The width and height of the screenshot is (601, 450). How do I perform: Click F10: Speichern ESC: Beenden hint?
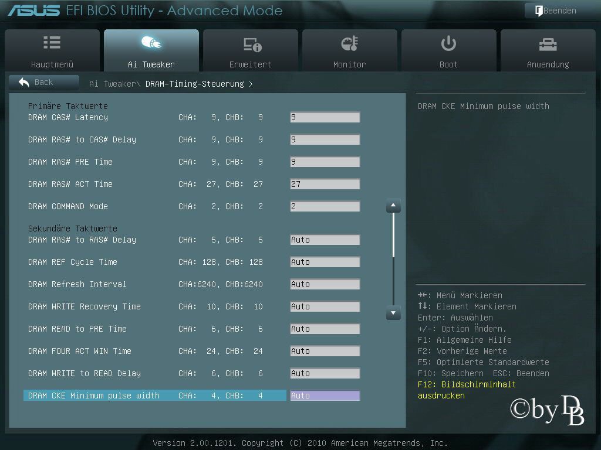click(484, 373)
